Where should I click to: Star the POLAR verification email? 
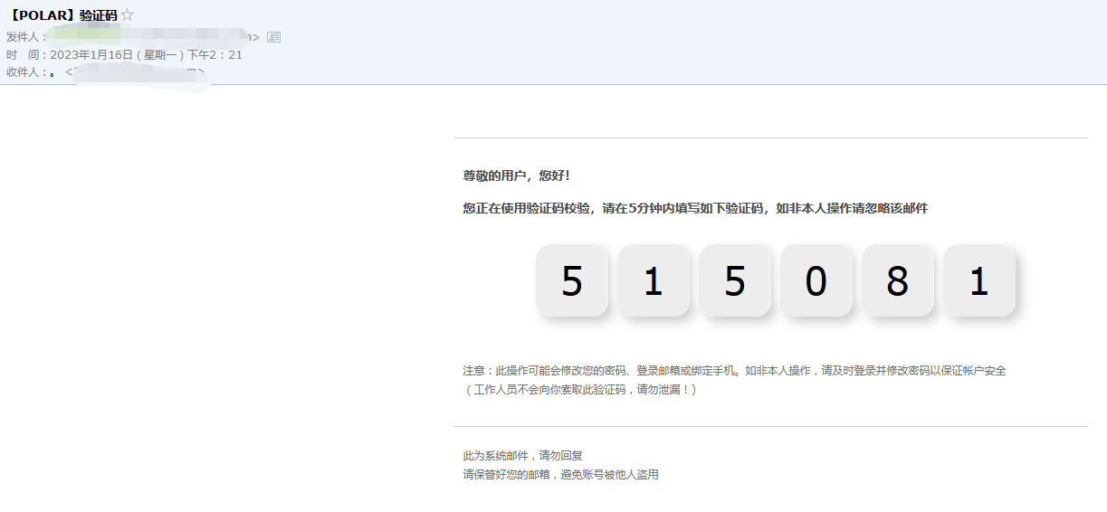128,14
